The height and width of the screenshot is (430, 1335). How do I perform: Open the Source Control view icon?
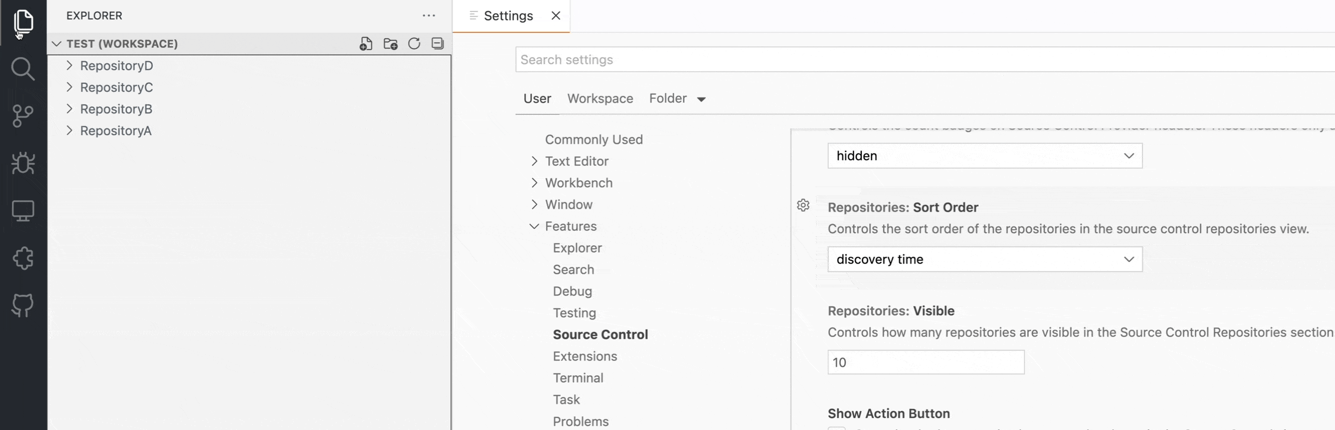pos(23,116)
